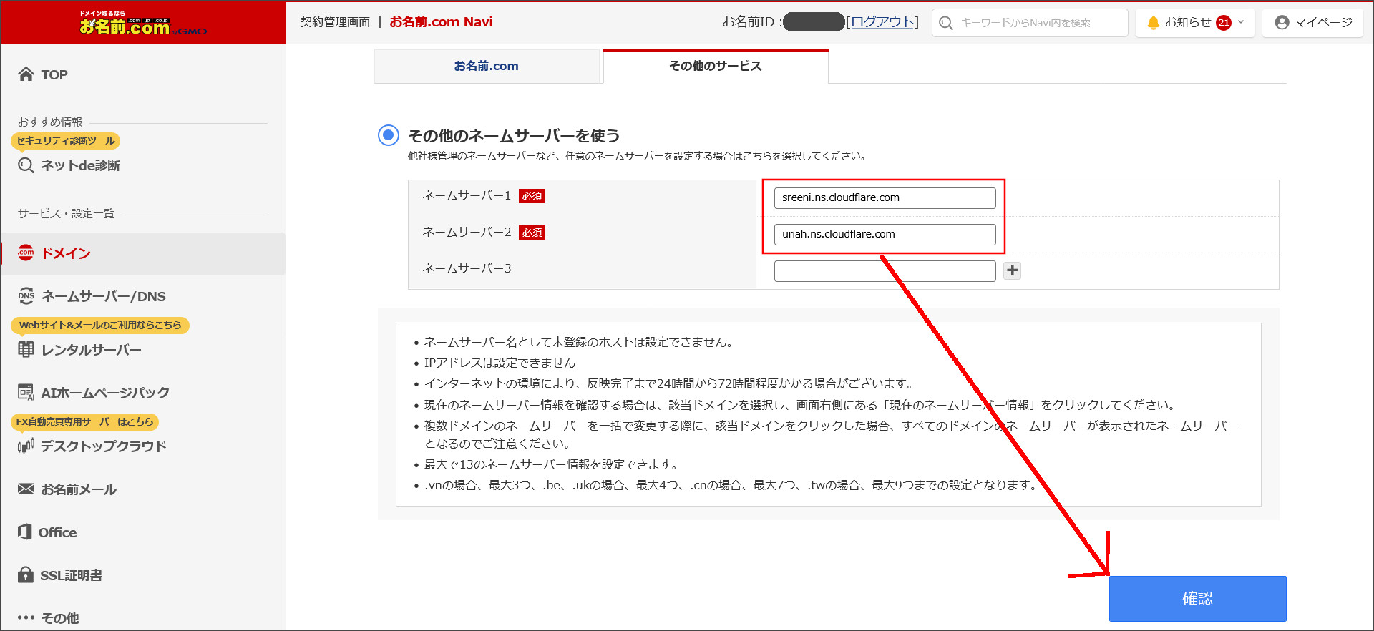Click the お名前.com Navi header link
This screenshot has width=1374, height=631.
[441, 22]
